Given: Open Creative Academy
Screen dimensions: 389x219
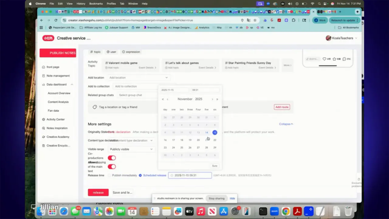Looking at the screenshot, I should click(x=58, y=137).
